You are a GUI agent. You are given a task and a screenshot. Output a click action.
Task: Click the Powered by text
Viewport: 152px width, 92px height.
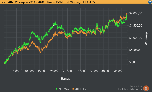[136, 86]
